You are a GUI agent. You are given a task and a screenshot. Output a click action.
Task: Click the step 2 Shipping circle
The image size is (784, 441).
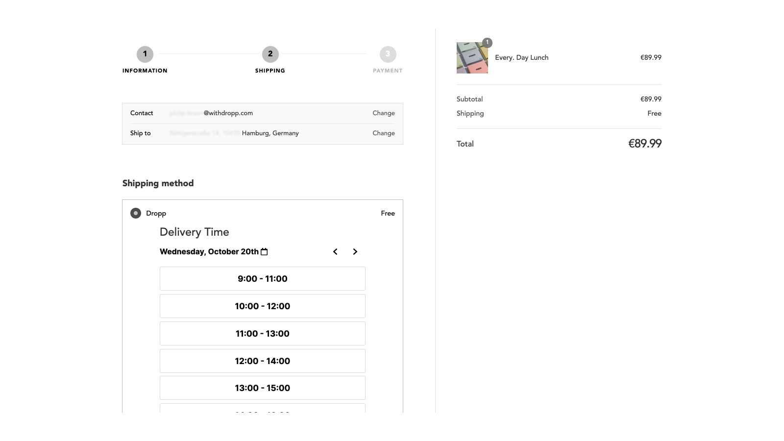click(x=270, y=54)
